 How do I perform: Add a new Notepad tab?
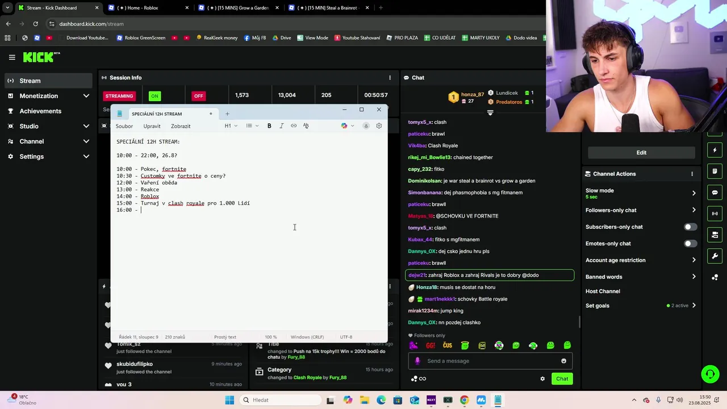pos(227,114)
